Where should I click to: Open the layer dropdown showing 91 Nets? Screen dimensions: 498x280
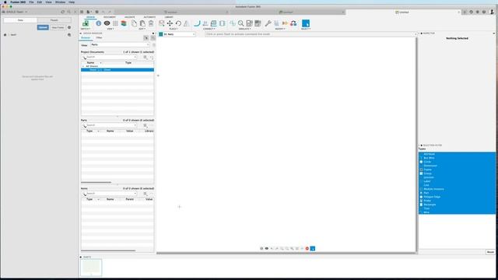point(177,34)
